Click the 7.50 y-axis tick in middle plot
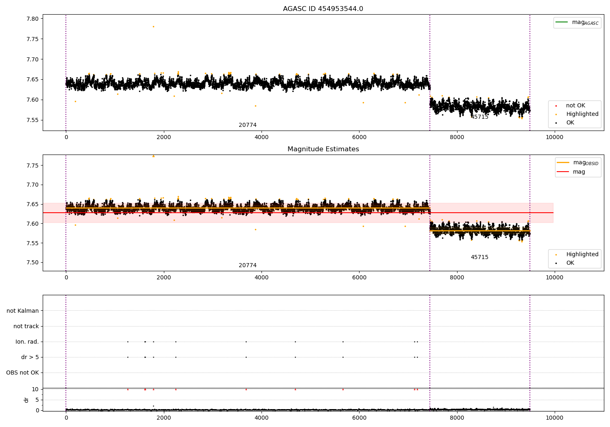Screen dimensions: 610x427 [33, 263]
